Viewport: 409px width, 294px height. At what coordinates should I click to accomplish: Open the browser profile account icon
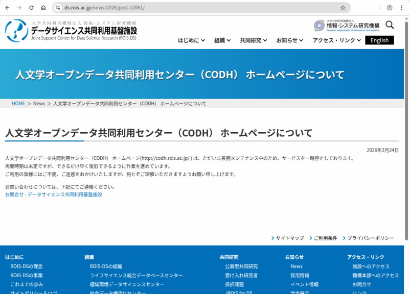point(389,8)
